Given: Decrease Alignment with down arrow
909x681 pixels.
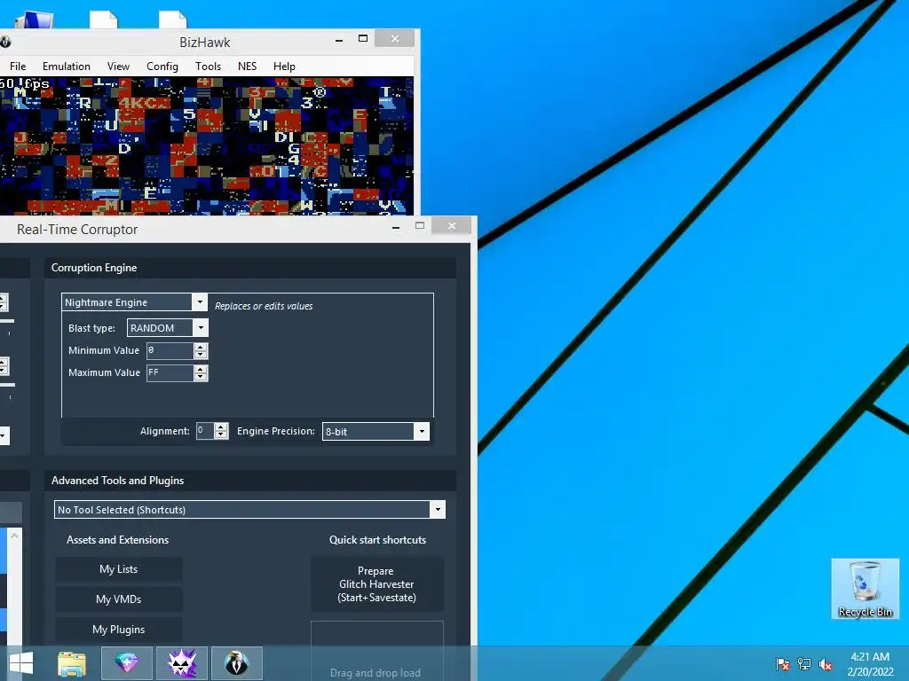Looking at the screenshot, I should tap(221, 434).
